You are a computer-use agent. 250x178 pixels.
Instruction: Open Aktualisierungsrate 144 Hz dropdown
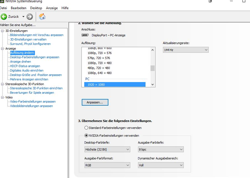(186, 50)
